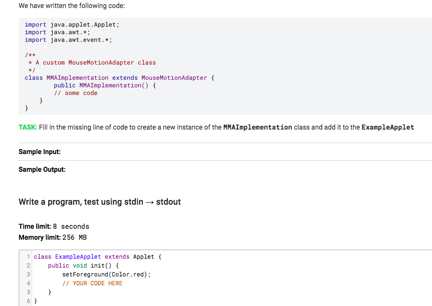Click the 'Memory limit: 256 MB' text
The image size is (432, 306).
click(53, 238)
